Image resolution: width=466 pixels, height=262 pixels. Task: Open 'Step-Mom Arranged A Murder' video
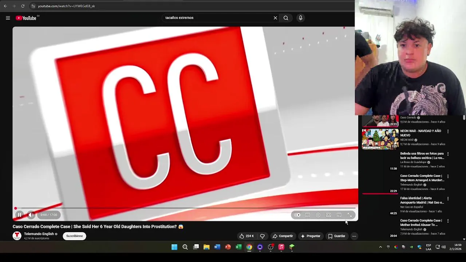pos(422,178)
